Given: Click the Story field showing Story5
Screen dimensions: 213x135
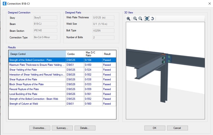Looking at the screenshot, I should point(45,18).
